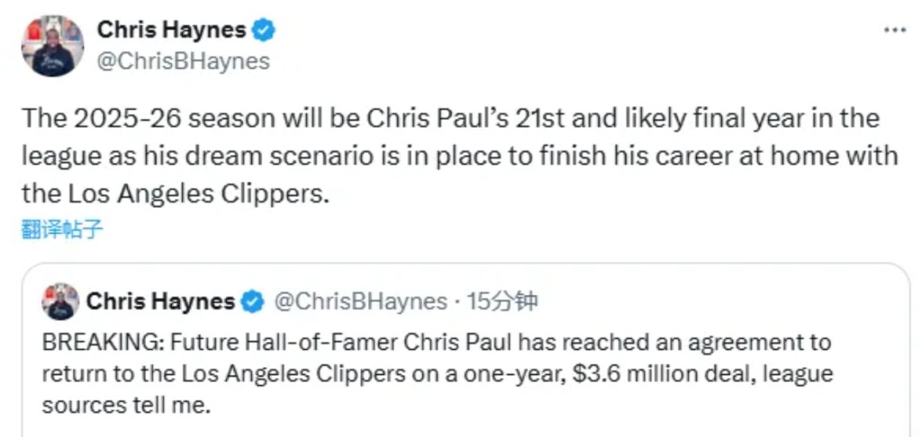Click "sources tell me." in the quoted post
922x437 pixels.
(x=125, y=406)
